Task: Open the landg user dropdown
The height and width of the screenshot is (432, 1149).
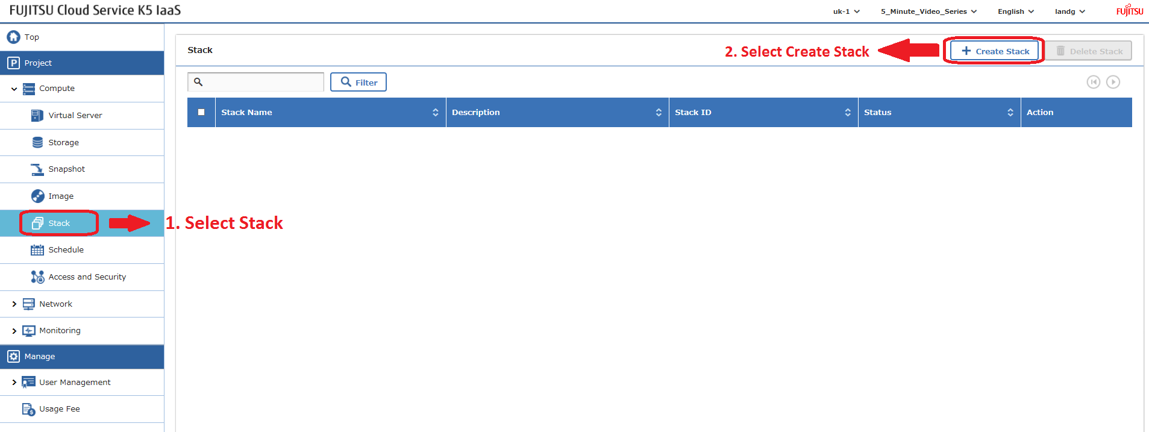Action: [1070, 11]
